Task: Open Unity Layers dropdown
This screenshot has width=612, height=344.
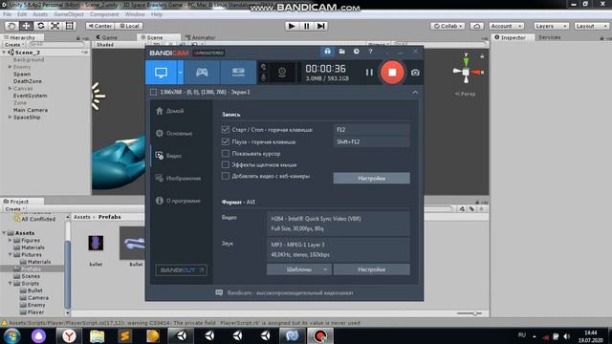Action: click(551, 26)
